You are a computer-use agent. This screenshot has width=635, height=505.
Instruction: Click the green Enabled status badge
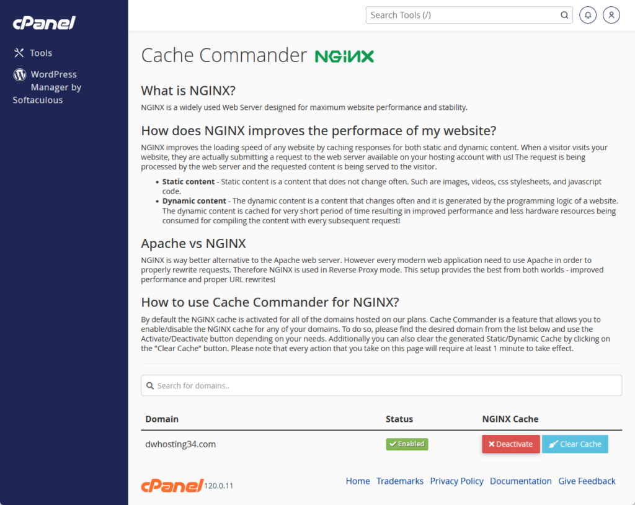(407, 444)
